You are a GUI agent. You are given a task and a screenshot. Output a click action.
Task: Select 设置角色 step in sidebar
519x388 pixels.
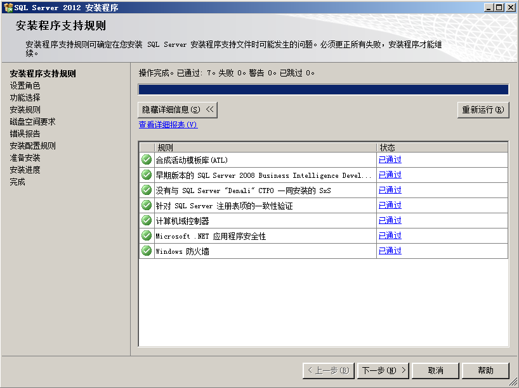tap(25, 85)
